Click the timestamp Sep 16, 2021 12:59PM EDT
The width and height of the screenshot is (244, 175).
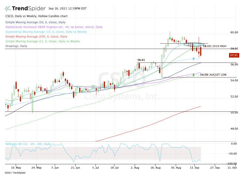click(68, 8)
